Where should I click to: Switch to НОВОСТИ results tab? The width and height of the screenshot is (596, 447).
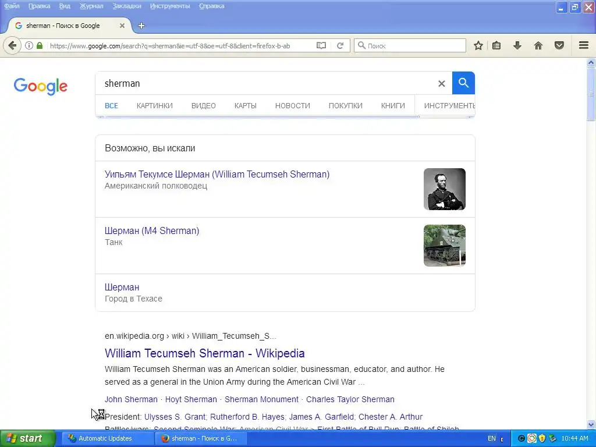293,106
